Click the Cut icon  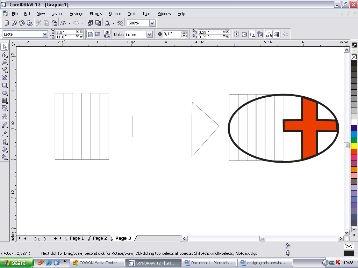(38, 23)
